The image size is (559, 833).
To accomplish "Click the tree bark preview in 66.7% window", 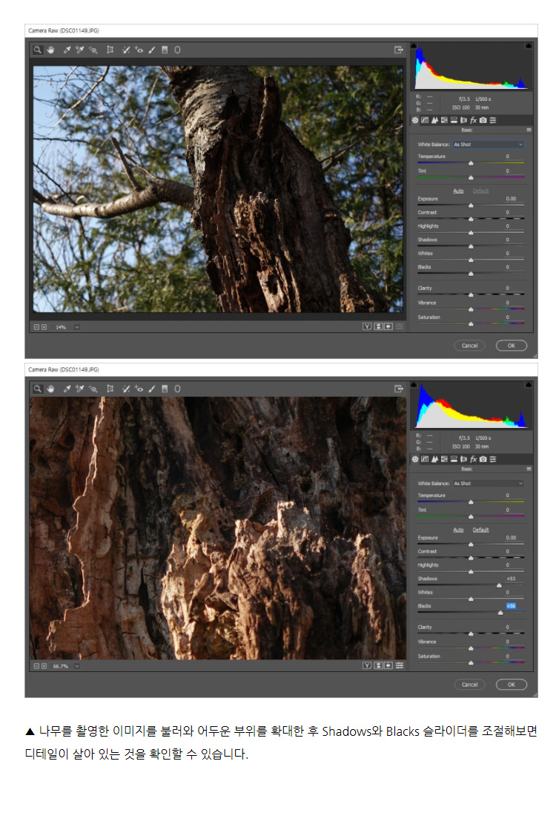I will [x=218, y=529].
